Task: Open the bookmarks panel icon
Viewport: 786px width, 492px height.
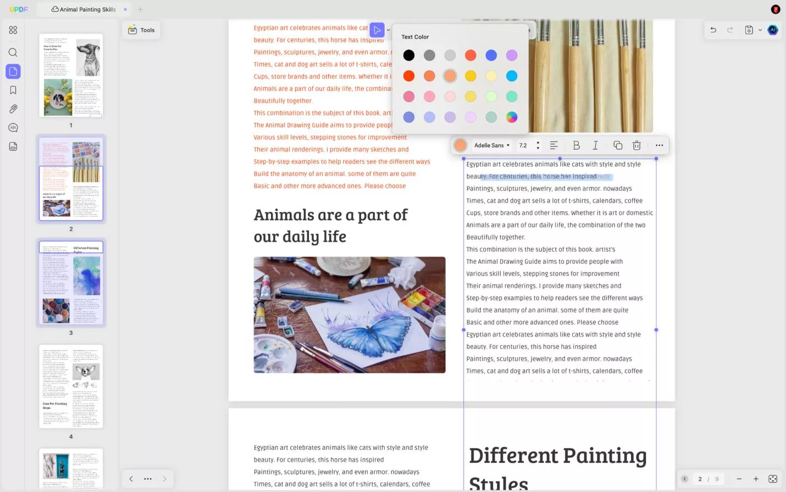Action: click(13, 90)
